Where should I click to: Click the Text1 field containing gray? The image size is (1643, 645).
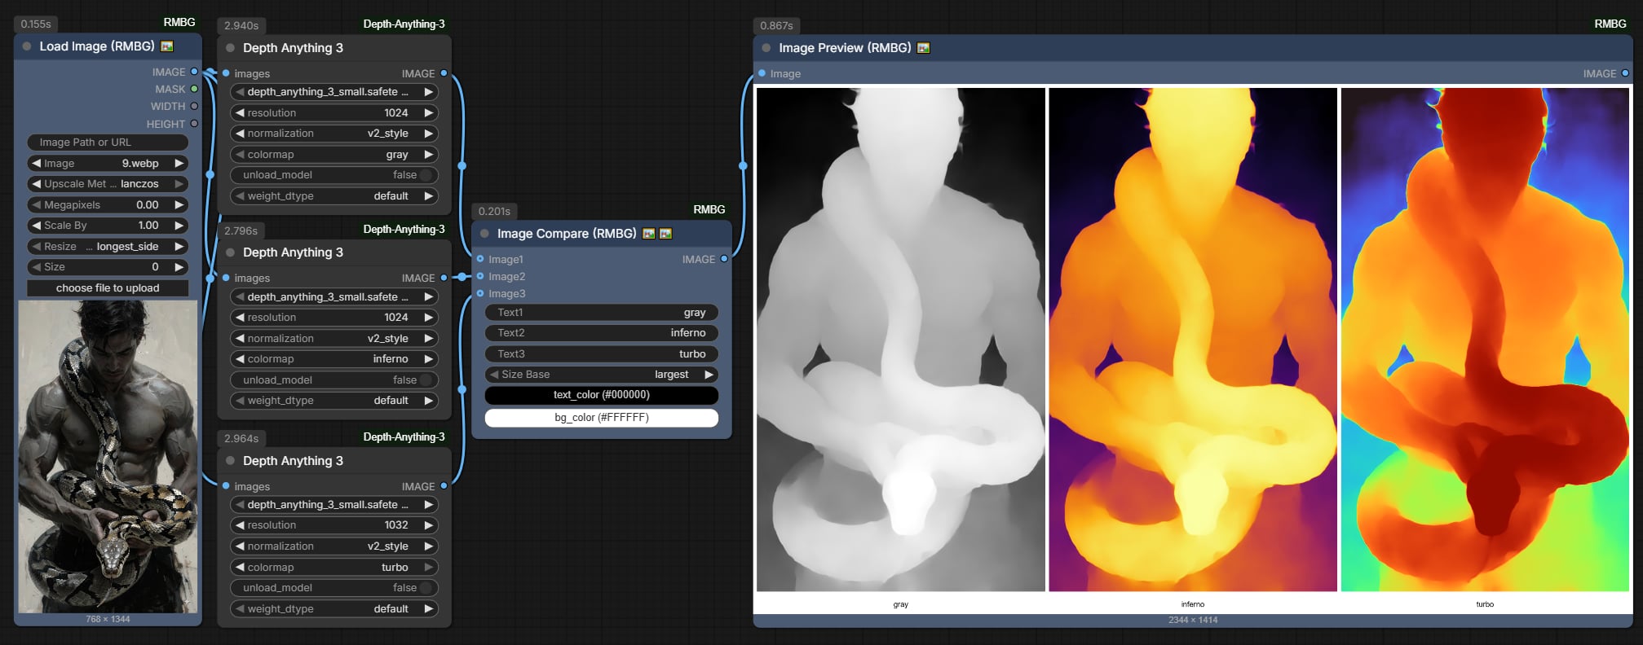click(x=602, y=313)
